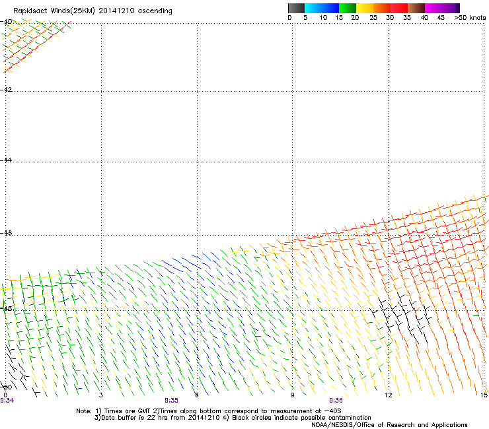Click the 'NOAA/NESDIS/Office of Research and Applications' credit
Viewport: 489px width, 429px height.
point(389,424)
